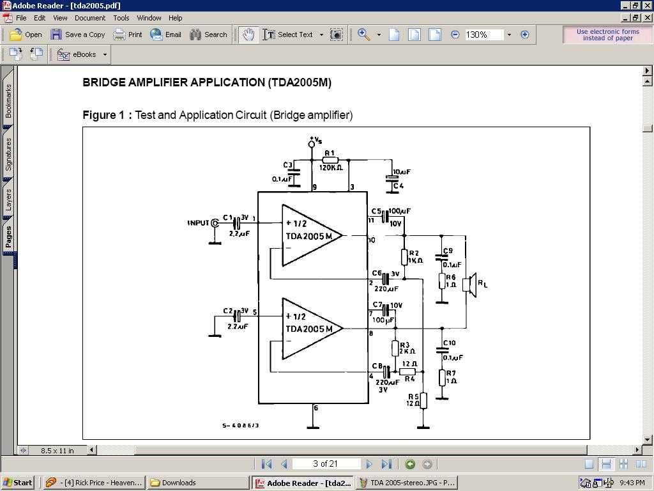Open the eBooks button
Viewport: 654px width, 491px height.
click(x=77, y=54)
